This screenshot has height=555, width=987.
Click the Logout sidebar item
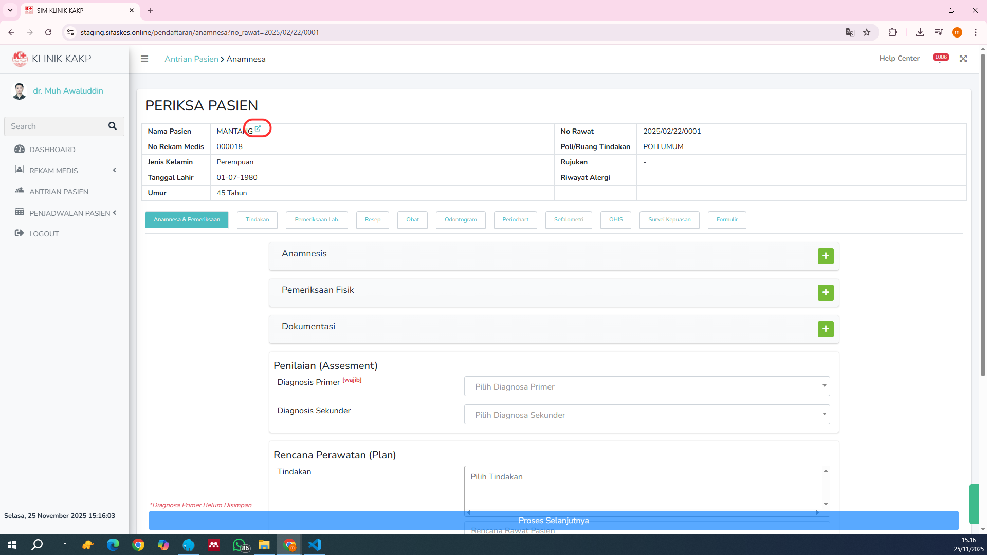click(x=44, y=234)
